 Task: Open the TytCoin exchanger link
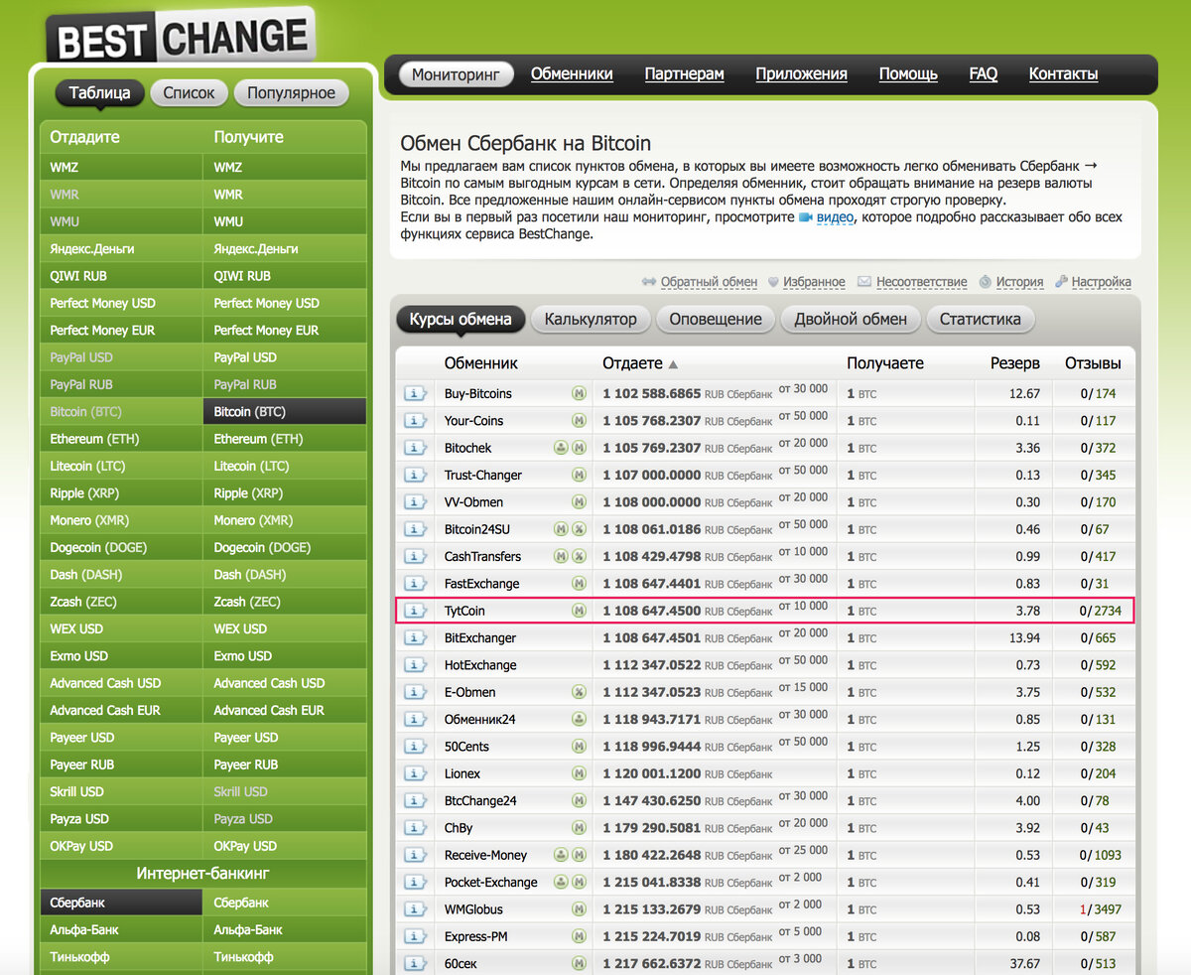click(x=464, y=611)
